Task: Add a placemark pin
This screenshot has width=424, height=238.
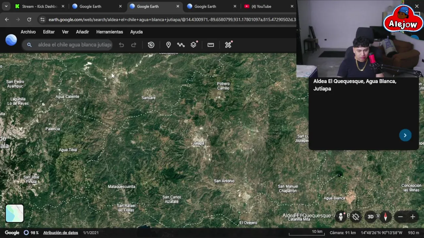Action: tap(168, 45)
